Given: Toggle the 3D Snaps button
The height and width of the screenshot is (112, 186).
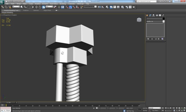Looking at the screenshot, I should pos(67,7).
